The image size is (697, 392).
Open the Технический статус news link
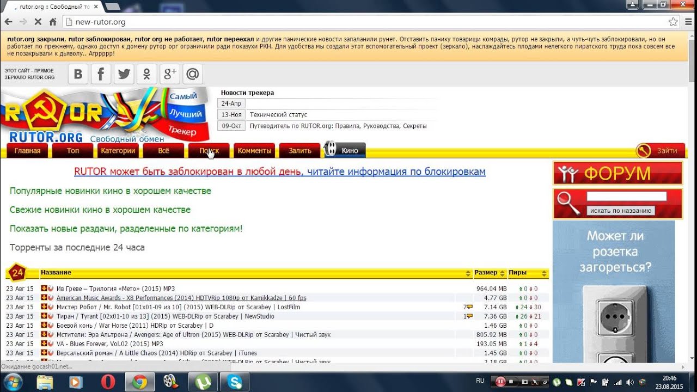(x=278, y=115)
